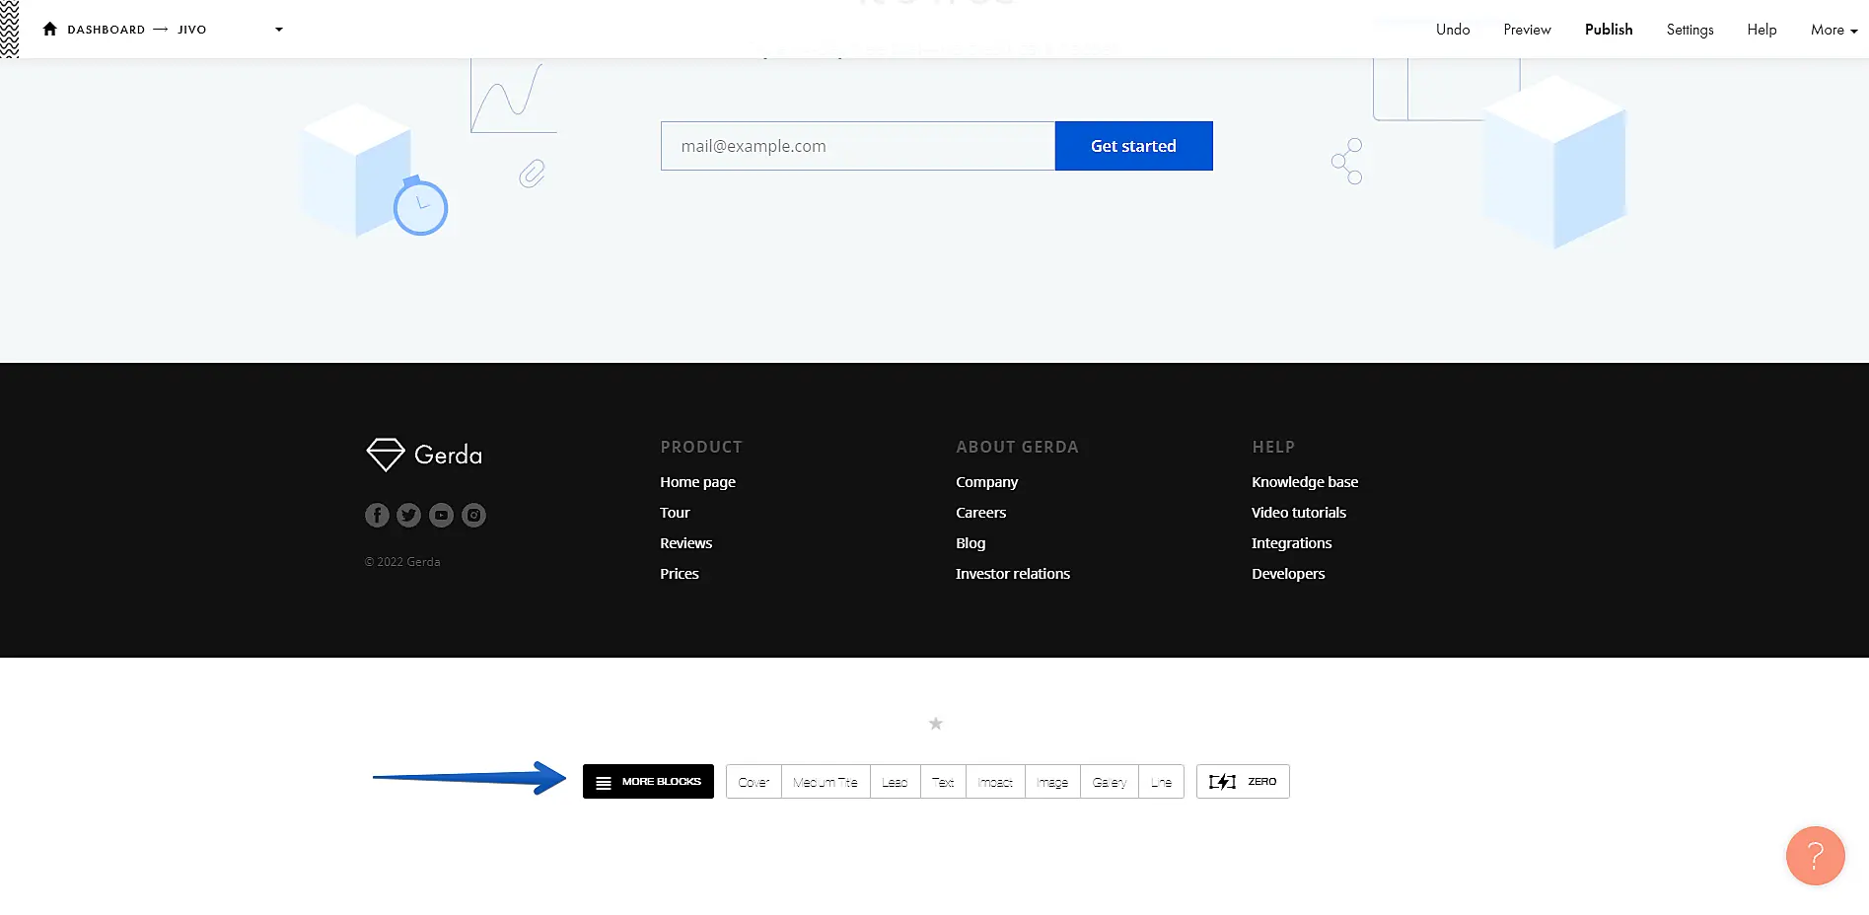Image resolution: width=1869 pixels, height=915 pixels.
Task: Open the orange question mark help bubble
Action: coord(1815,856)
